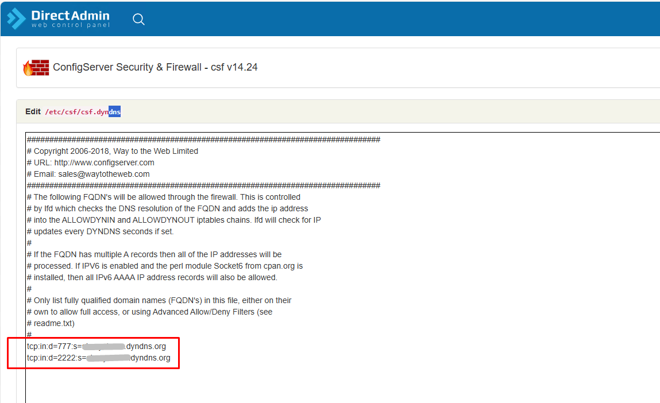Click the first row of hash characters
This screenshot has height=403, width=660.
203,139
